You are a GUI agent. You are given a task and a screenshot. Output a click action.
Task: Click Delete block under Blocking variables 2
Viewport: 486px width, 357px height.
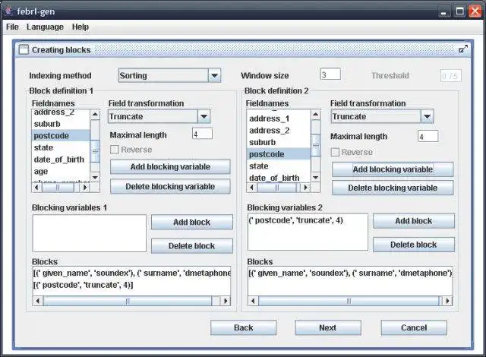pos(414,245)
